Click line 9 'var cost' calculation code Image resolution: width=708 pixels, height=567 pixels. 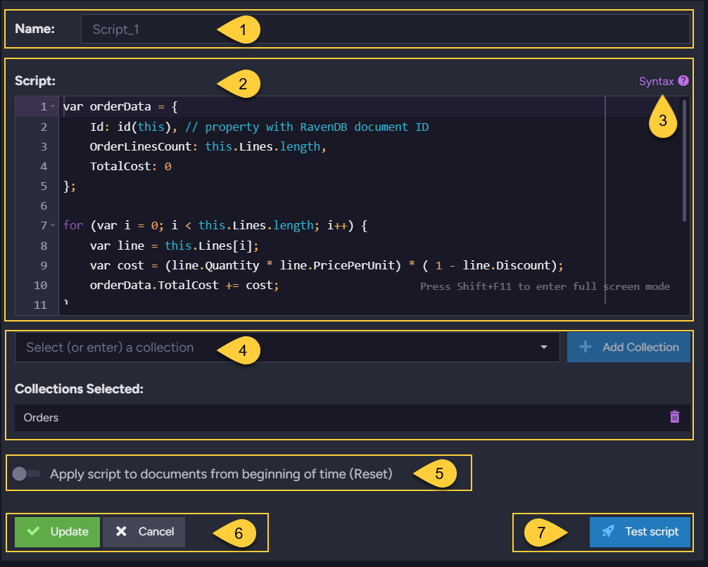(327, 265)
